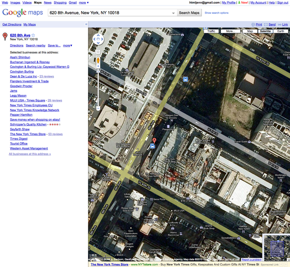Click the Search Maps button
290x267 pixels.
189,13
